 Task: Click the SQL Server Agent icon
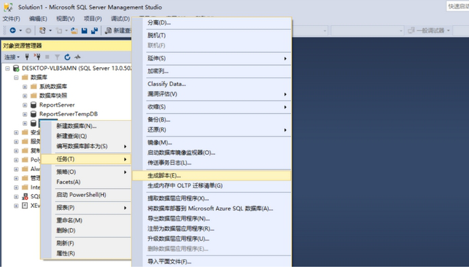[25, 197]
